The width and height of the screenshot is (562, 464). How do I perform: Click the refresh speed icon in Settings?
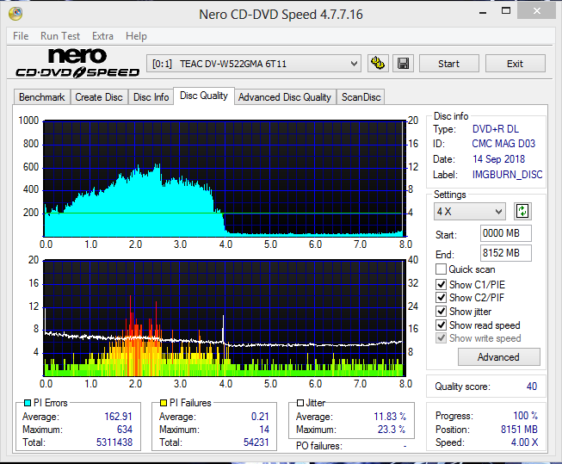click(522, 211)
